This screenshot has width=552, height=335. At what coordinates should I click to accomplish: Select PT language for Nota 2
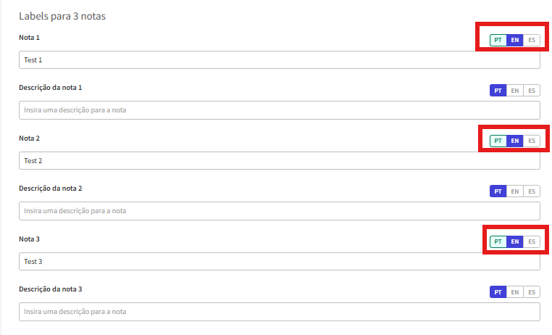point(498,141)
